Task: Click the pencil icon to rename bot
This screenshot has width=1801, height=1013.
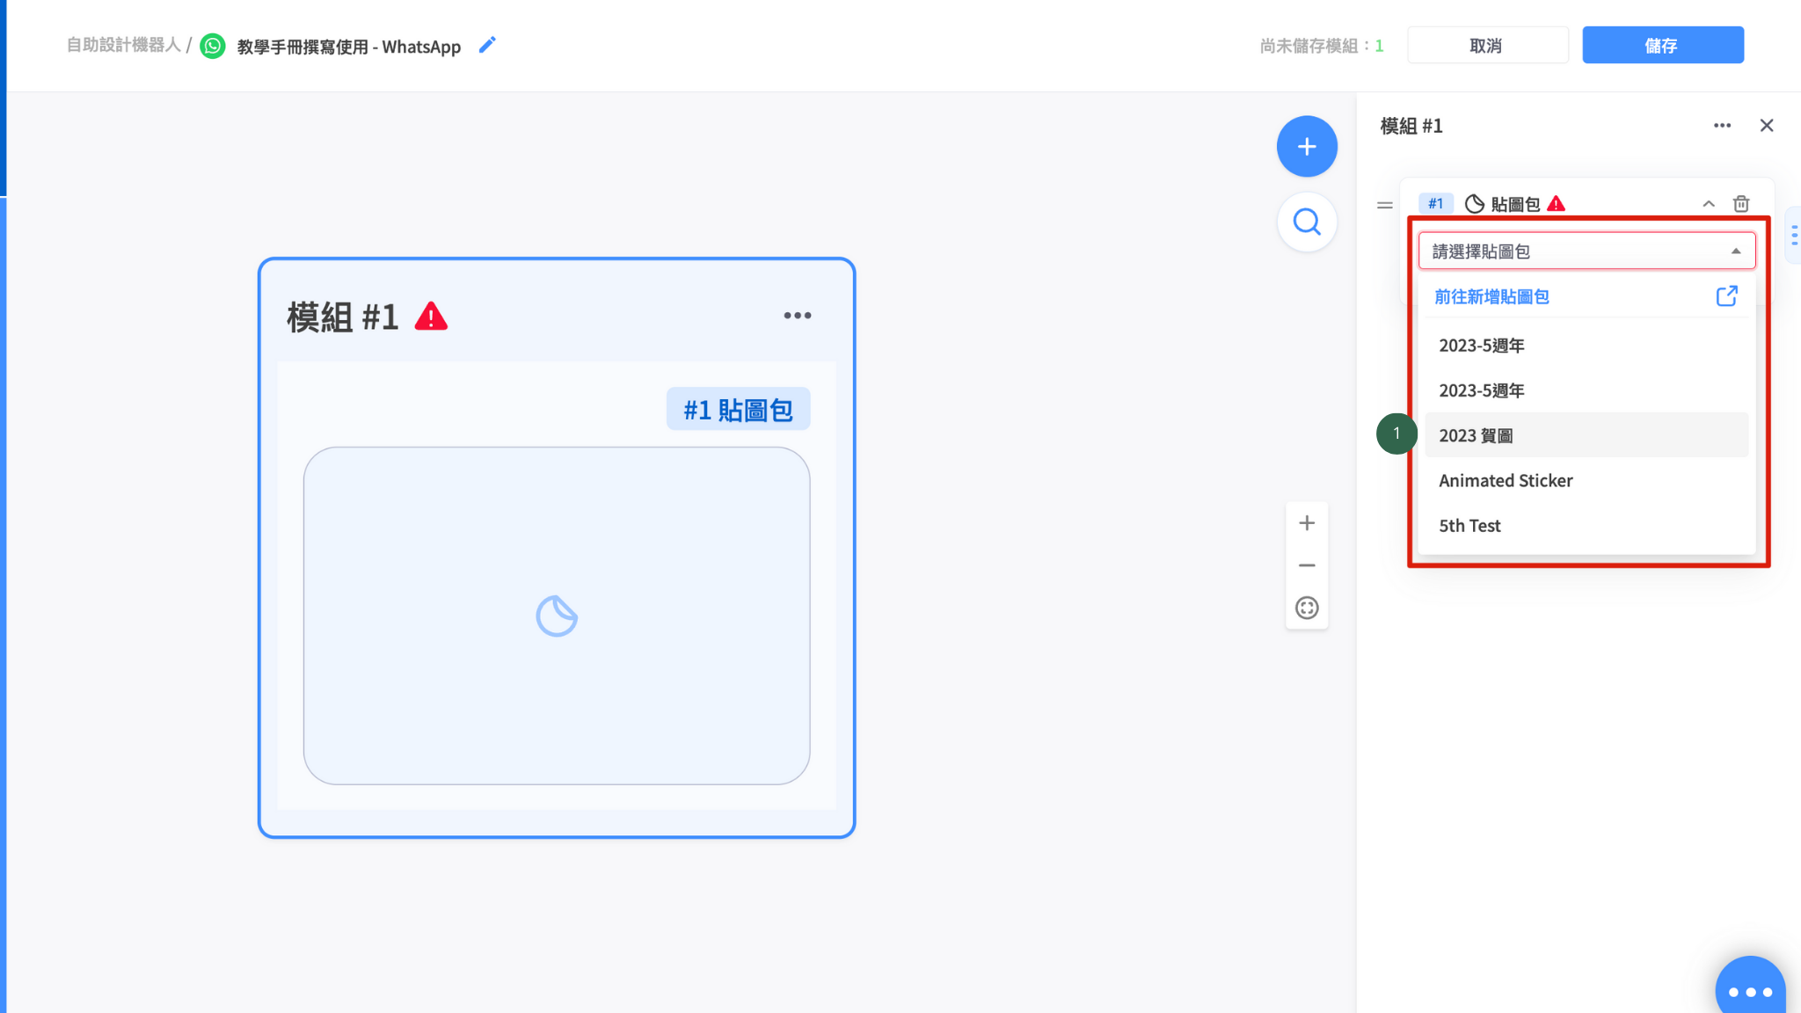Action: pos(487,45)
